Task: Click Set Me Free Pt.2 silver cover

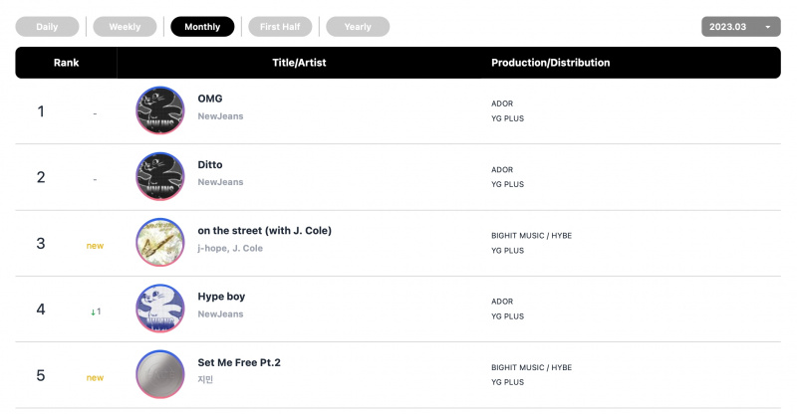Action: point(160,374)
